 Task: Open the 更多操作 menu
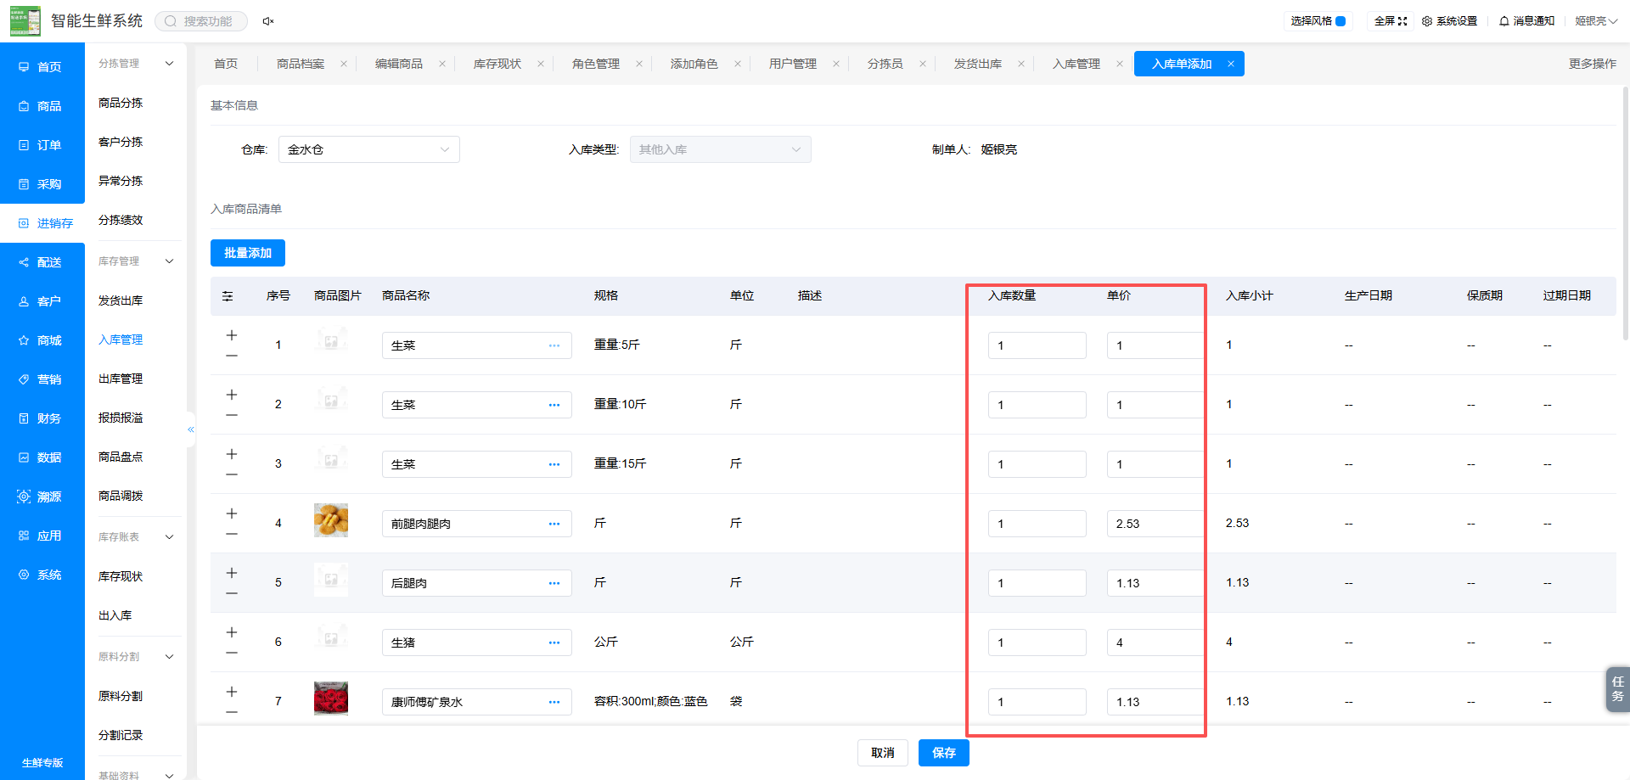click(1593, 64)
